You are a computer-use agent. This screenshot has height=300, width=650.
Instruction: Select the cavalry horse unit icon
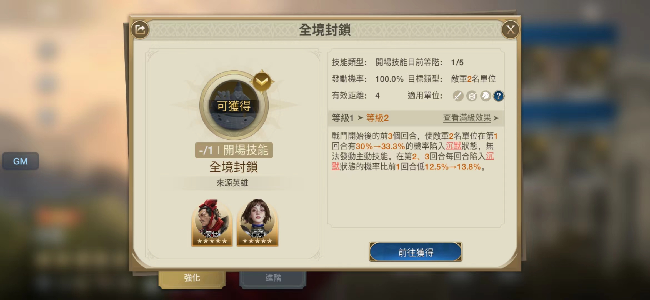485,96
